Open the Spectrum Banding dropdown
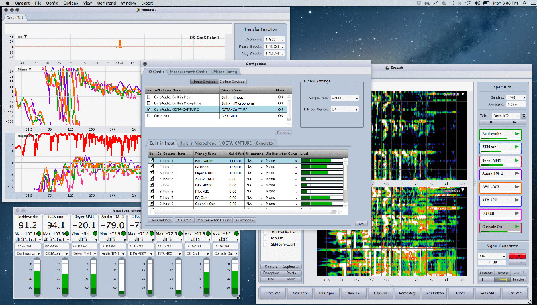The height and width of the screenshot is (305, 537). [516, 97]
